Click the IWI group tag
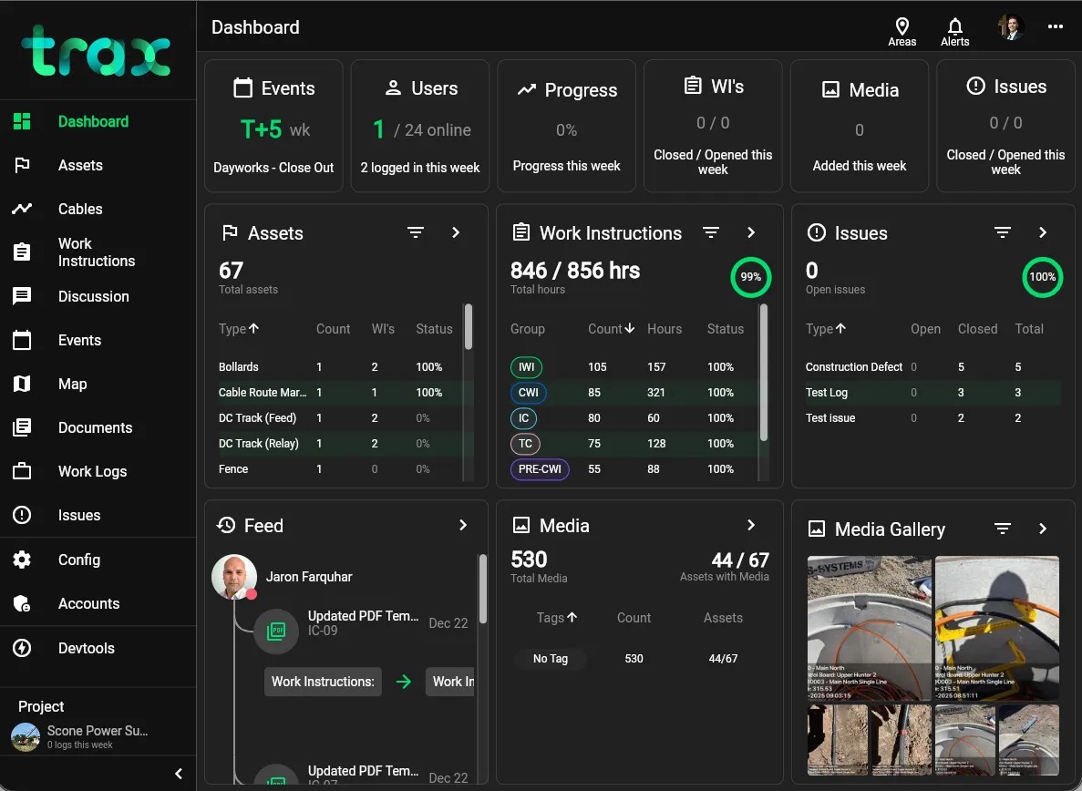1082x791 pixels. pos(526,367)
